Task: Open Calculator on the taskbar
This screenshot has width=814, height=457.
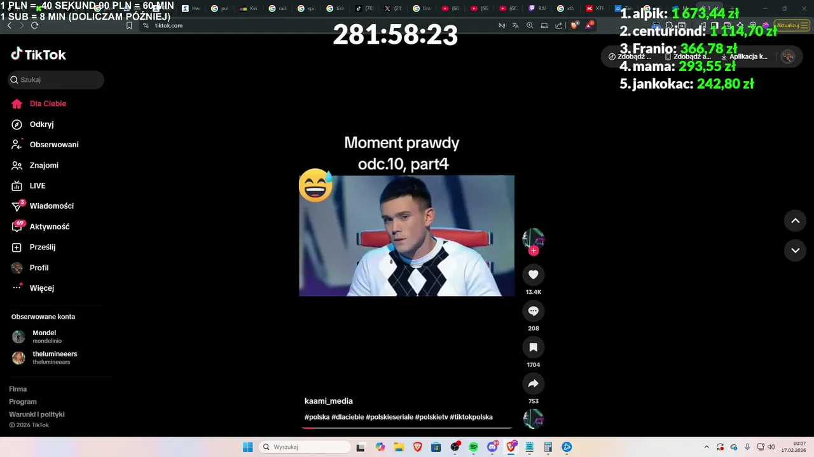Action: (548, 447)
